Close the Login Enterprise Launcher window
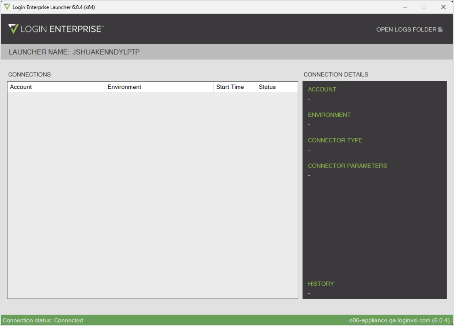The width and height of the screenshot is (454, 326). 443,7
